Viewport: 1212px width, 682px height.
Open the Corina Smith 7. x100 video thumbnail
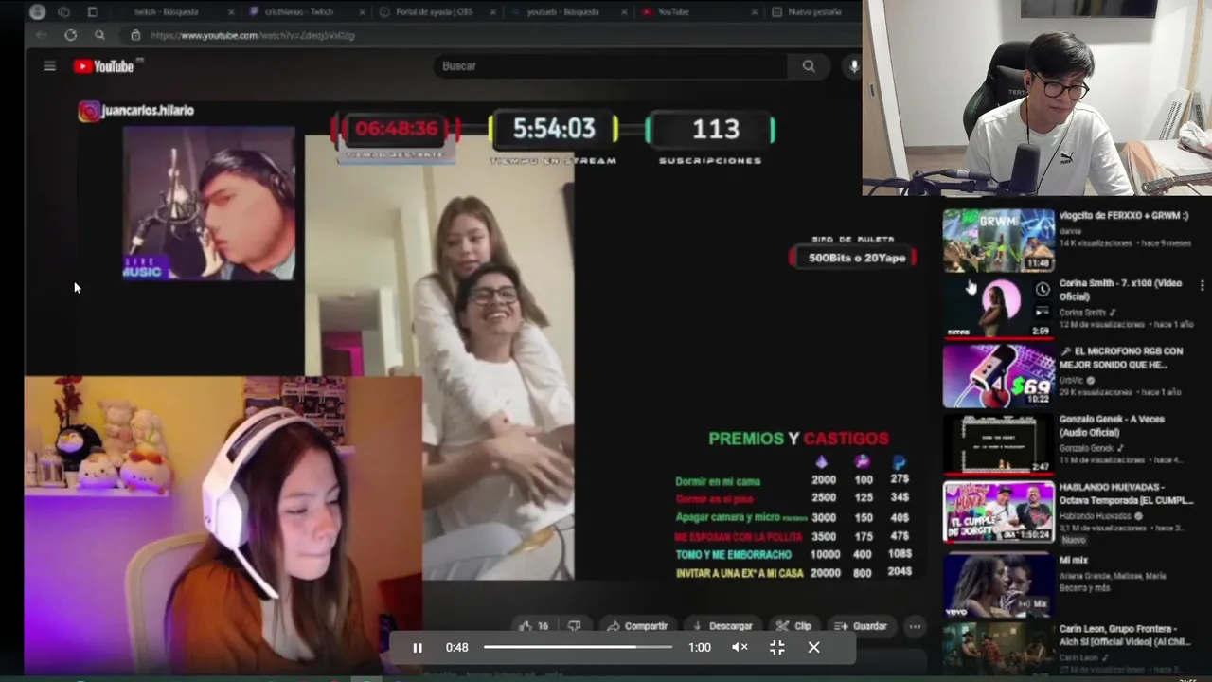pos(998,308)
